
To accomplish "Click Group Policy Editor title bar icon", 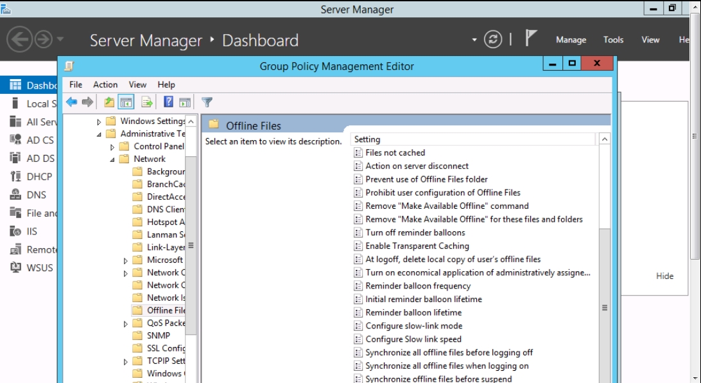I will tap(69, 66).
